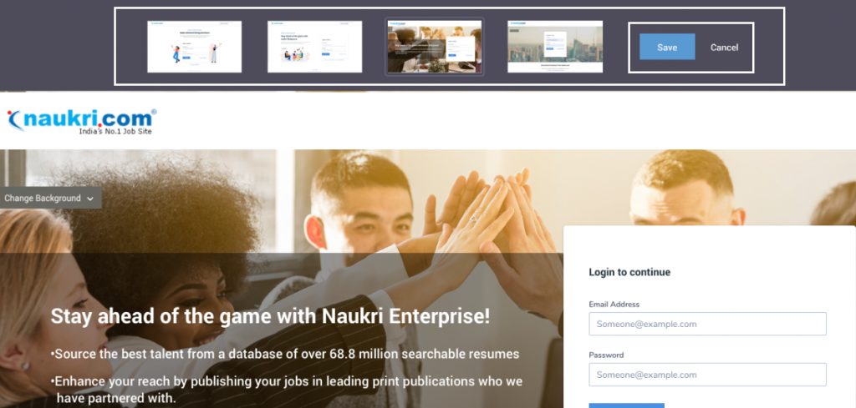Choose the second template with seated group illustration

coord(314,46)
